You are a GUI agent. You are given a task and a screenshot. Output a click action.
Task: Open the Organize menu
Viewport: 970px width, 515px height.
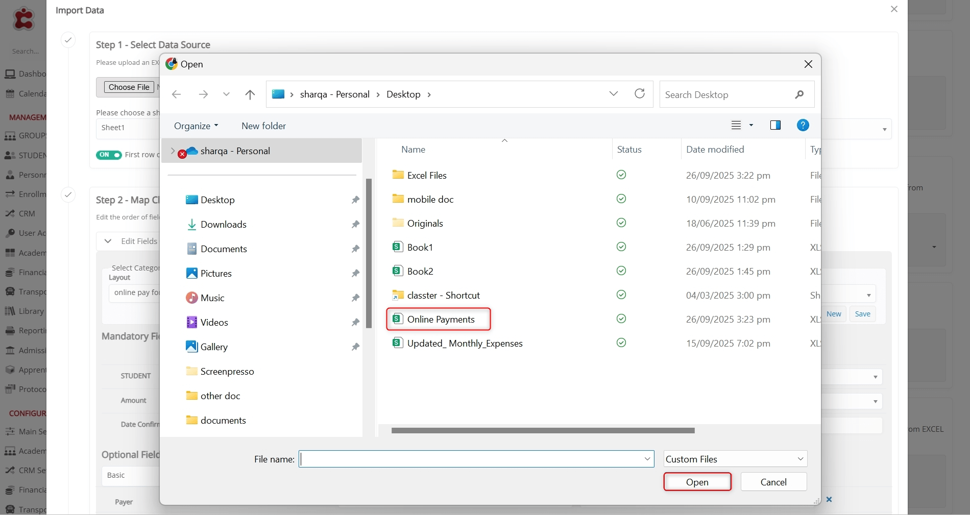coord(196,126)
